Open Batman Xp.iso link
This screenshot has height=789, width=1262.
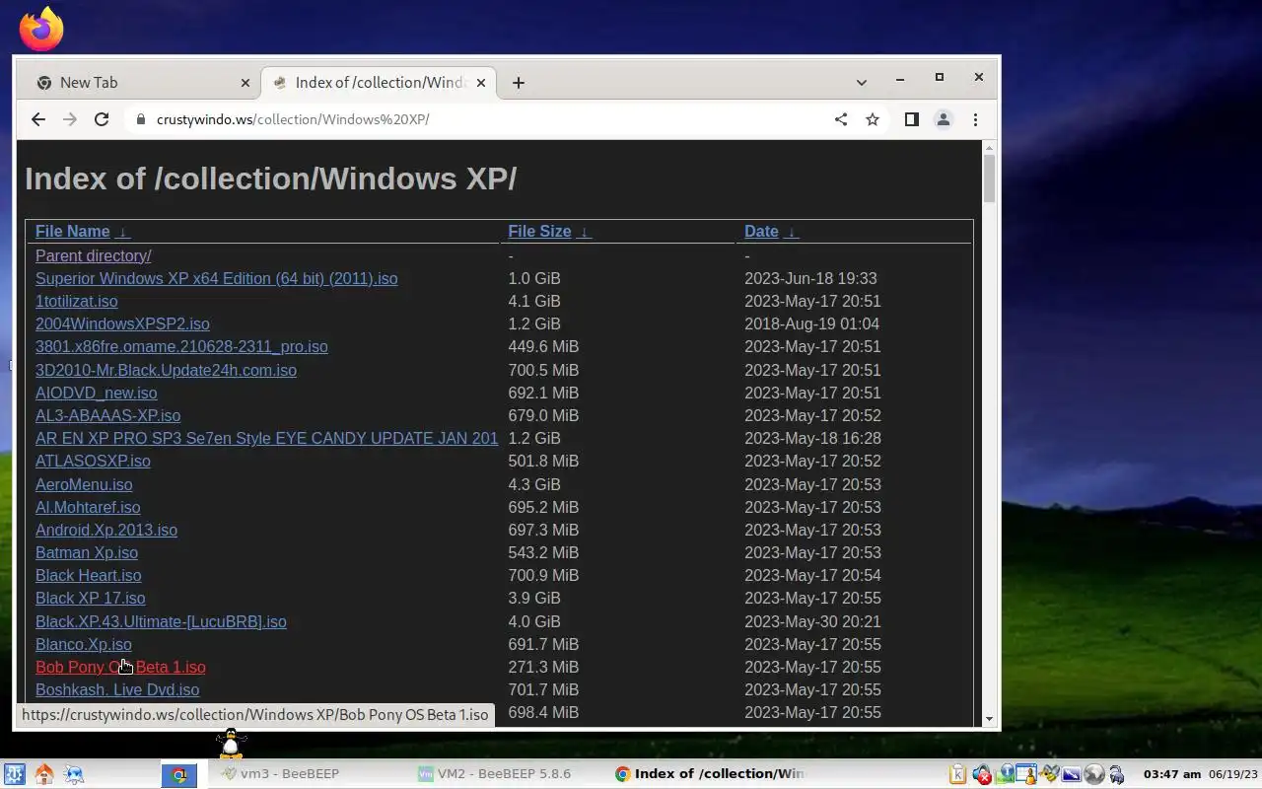tap(87, 553)
